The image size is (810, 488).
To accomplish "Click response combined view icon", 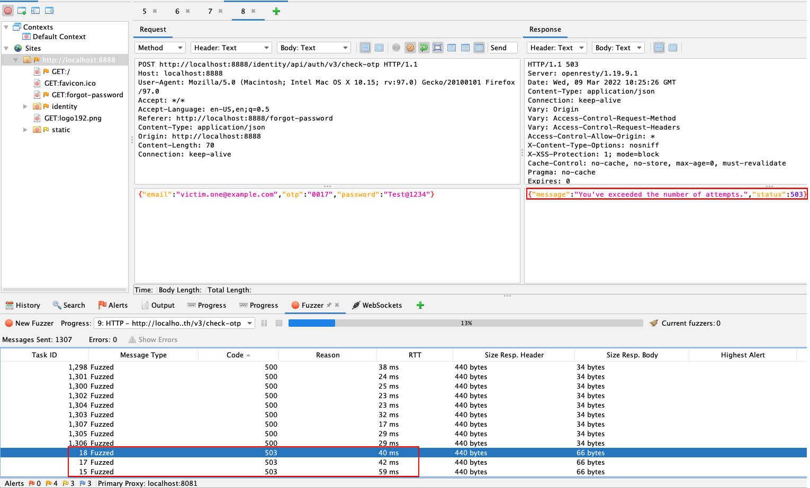I will pos(673,48).
